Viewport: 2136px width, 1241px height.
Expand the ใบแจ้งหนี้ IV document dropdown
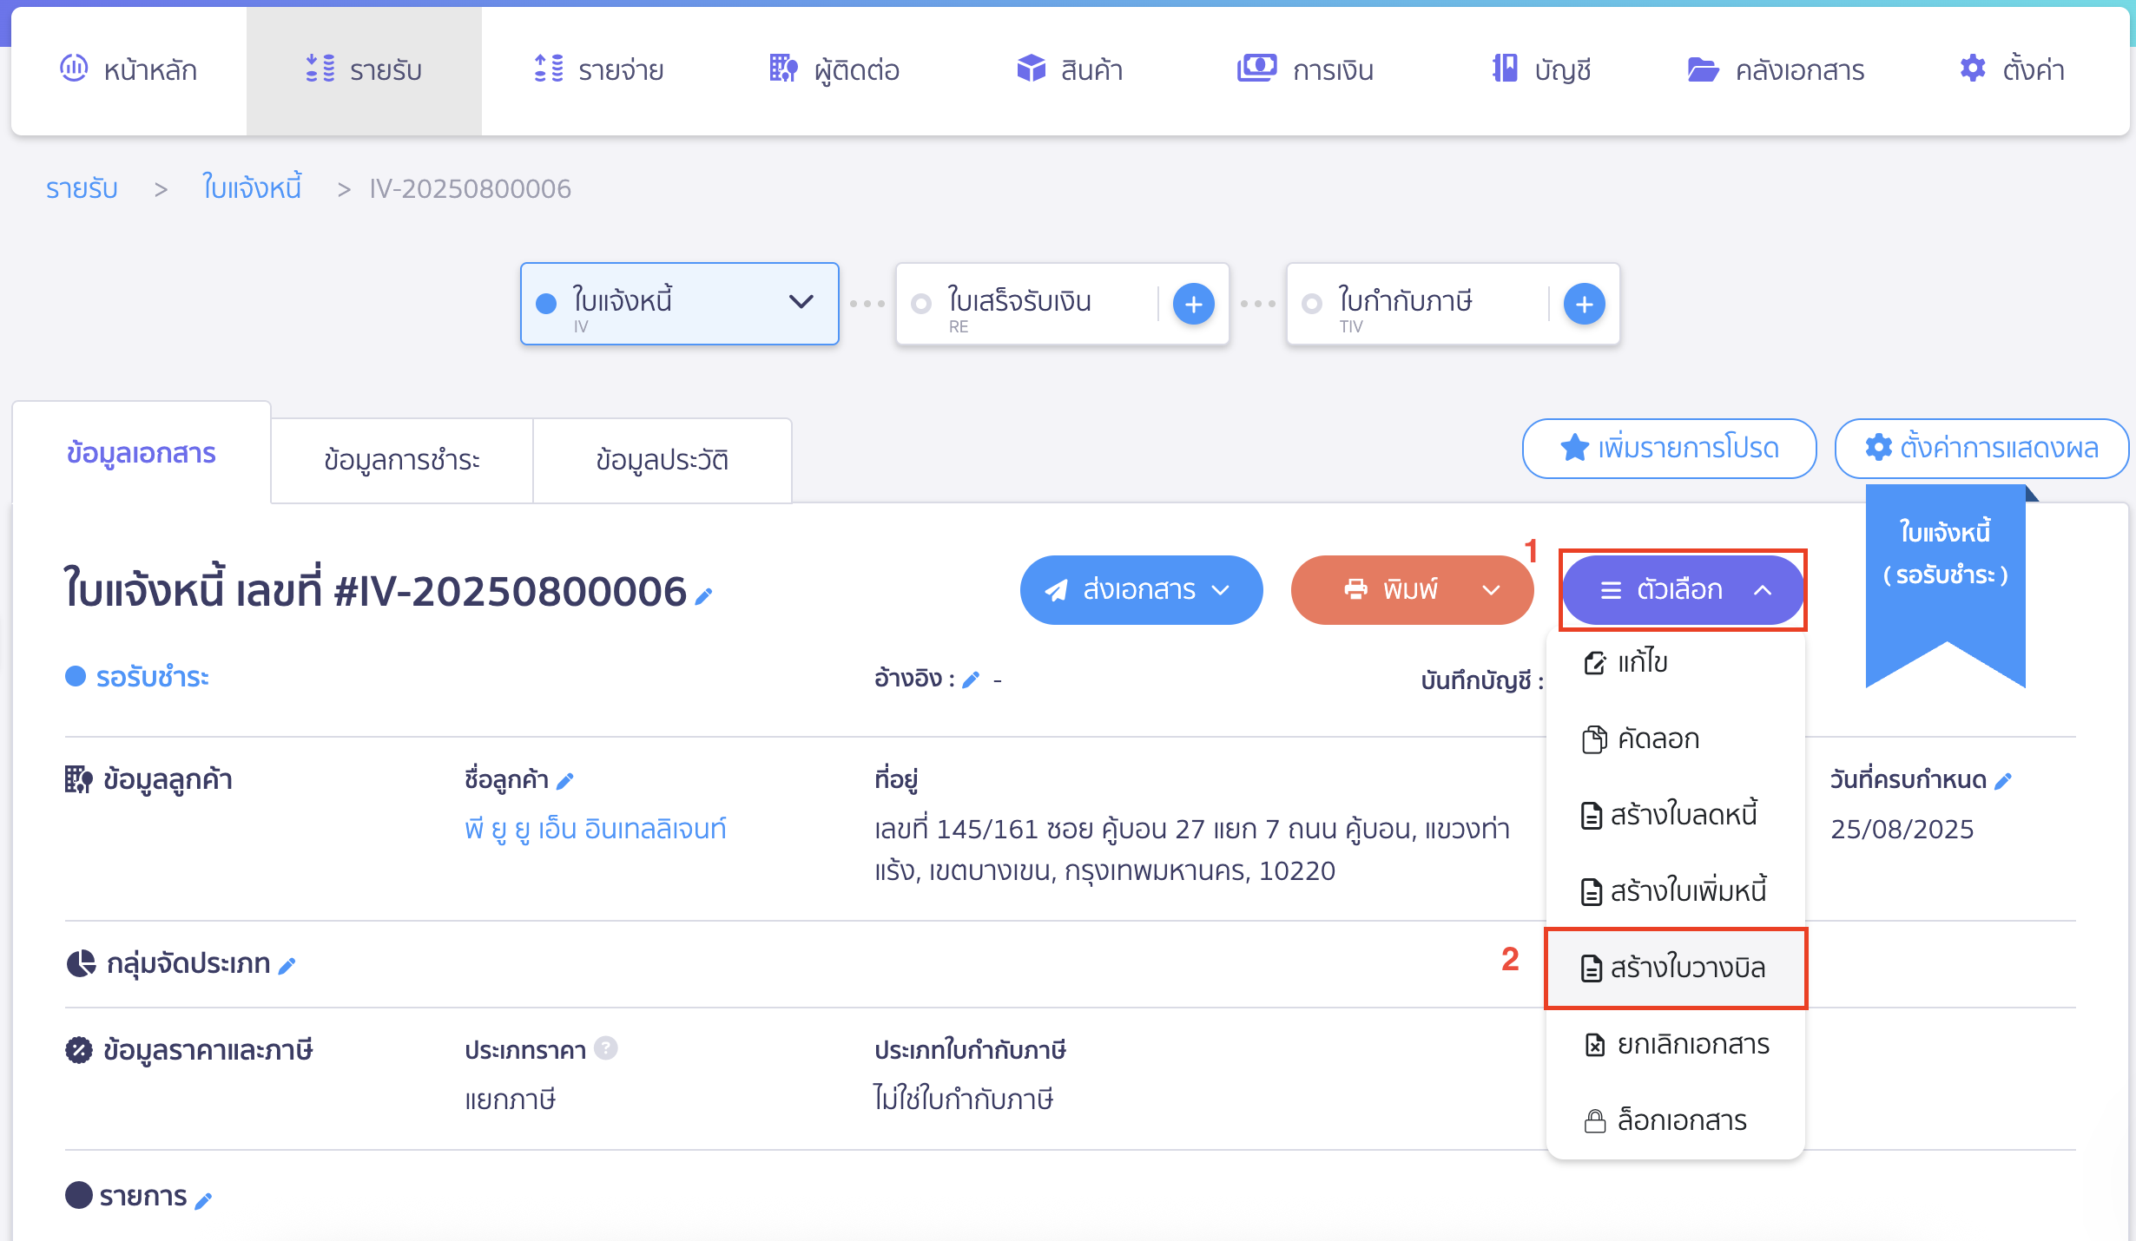(801, 302)
